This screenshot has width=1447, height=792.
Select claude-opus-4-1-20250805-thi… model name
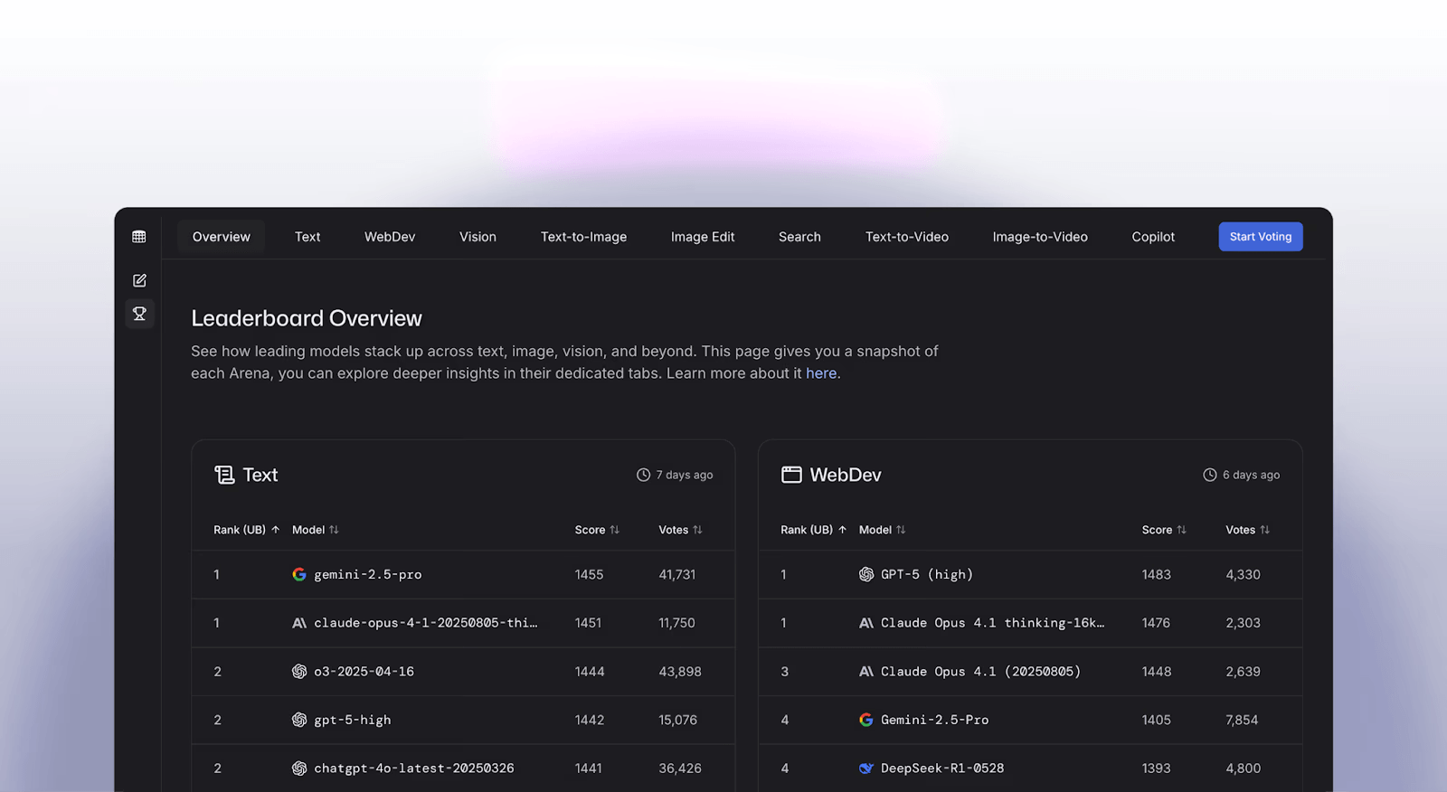tap(425, 623)
